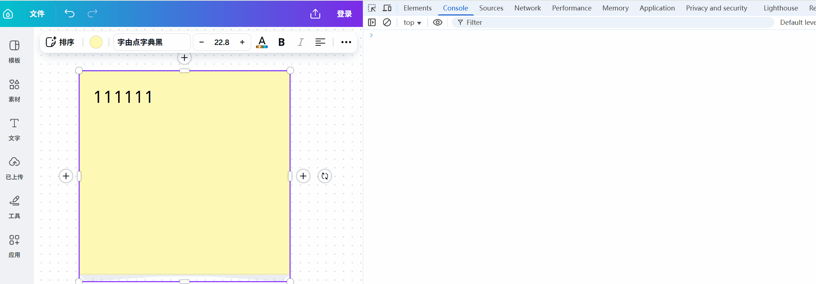Open the yellow sticky note color swatch
816x284 pixels.
point(96,42)
